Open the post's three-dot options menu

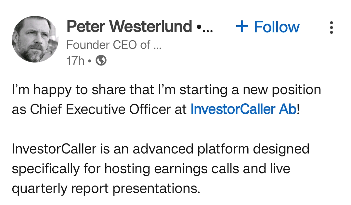(331, 28)
